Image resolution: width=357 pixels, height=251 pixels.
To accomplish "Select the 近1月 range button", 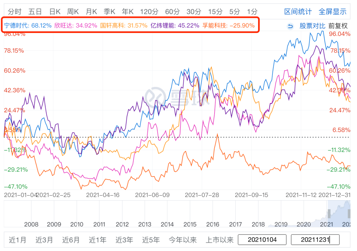I will 18,240.
